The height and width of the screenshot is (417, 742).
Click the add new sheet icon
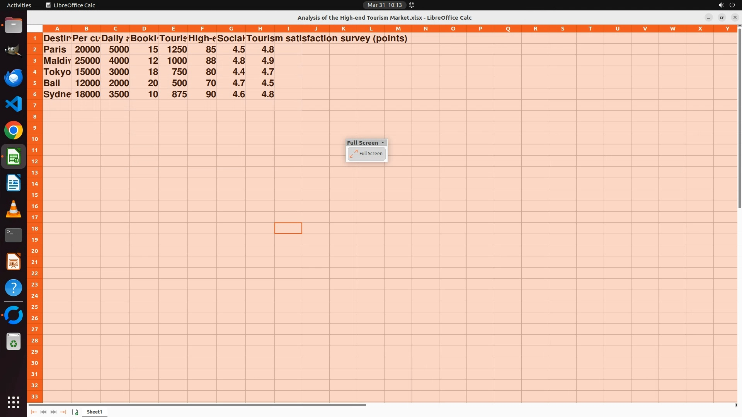tap(75, 412)
